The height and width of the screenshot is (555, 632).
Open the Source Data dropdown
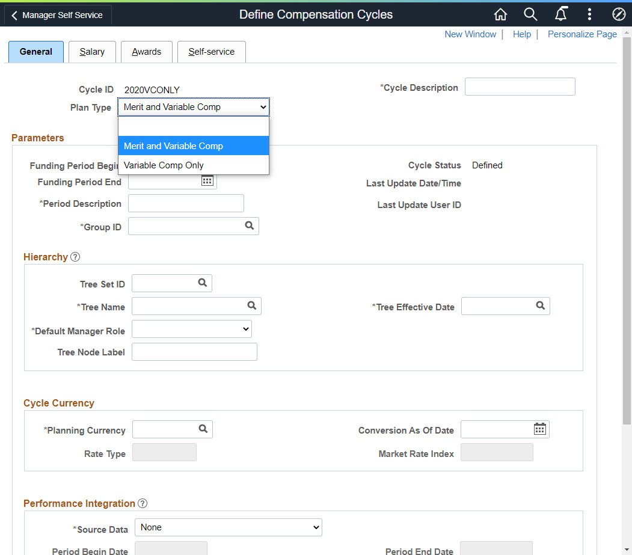tap(229, 527)
